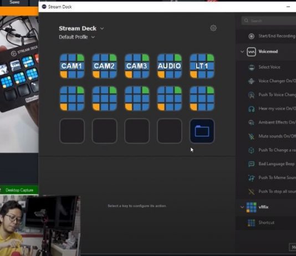Click the presenter webcam thumbnail
296x256 pixels.
[x=40, y=226]
